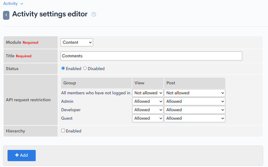Screen dimensions: 268x167
Task: Click the 'All members who have not logged in.' label
Action: [96, 93]
